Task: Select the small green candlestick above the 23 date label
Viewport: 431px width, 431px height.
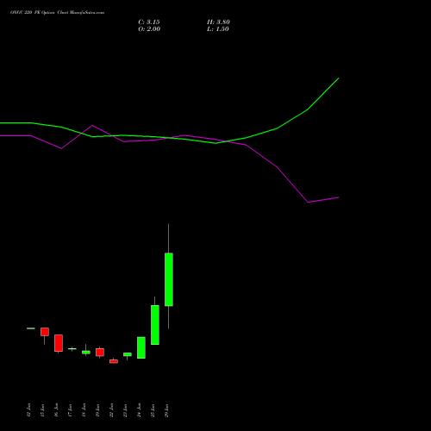Action: (128, 354)
